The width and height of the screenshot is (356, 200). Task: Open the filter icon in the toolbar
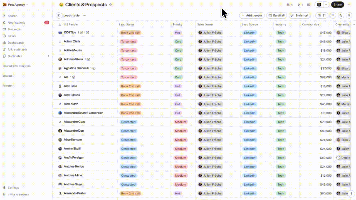(333, 16)
